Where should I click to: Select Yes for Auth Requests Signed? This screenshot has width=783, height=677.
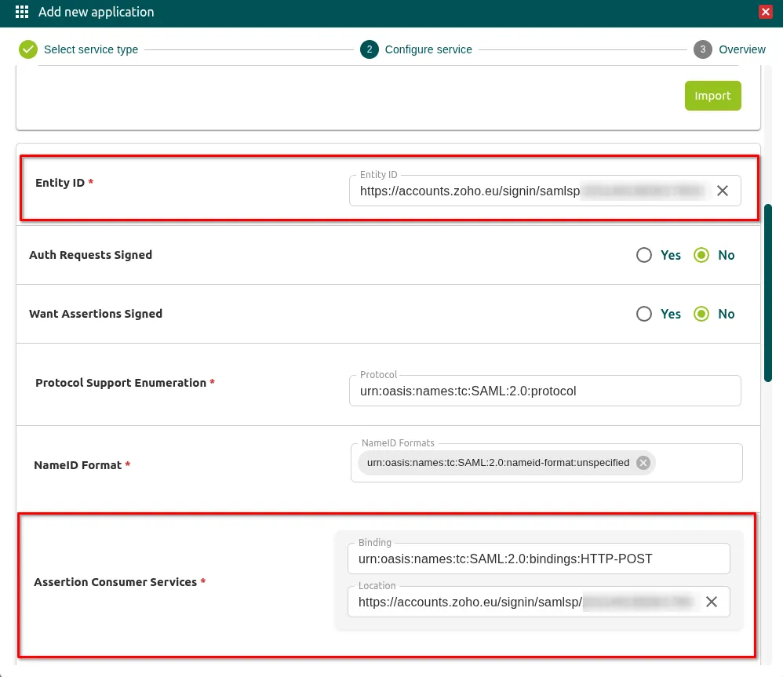tap(643, 255)
